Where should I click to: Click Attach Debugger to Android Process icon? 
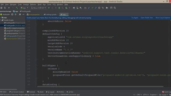tap(66, 8)
